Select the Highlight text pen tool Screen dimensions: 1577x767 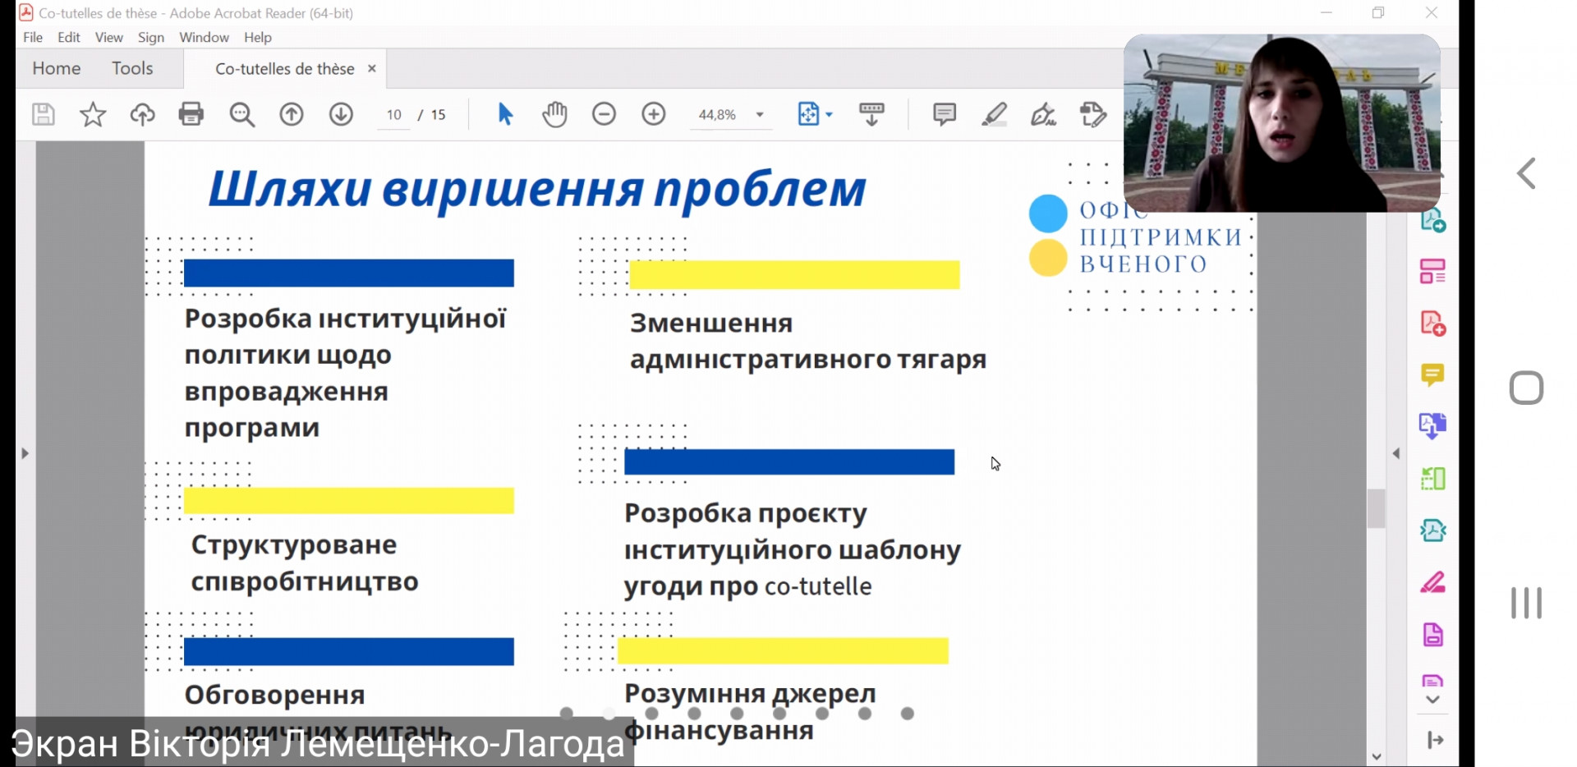tap(994, 114)
